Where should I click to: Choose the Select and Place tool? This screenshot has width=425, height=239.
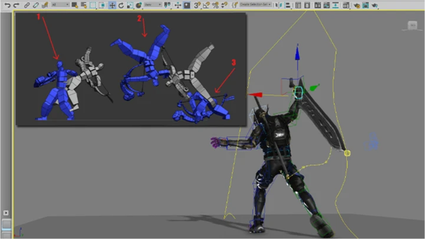click(139, 5)
